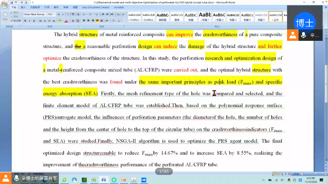Screen dimensions: 328x184
Task: Open the PDF app in taskbar
Action: point(134,180)
